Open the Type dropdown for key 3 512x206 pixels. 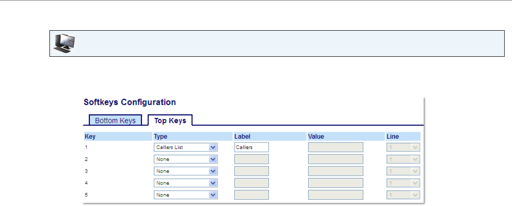(185, 171)
